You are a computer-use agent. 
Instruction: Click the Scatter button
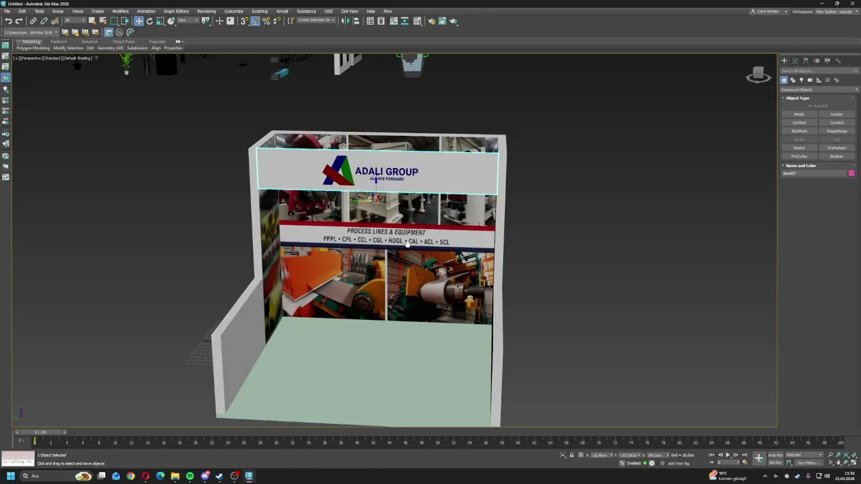pos(837,114)
